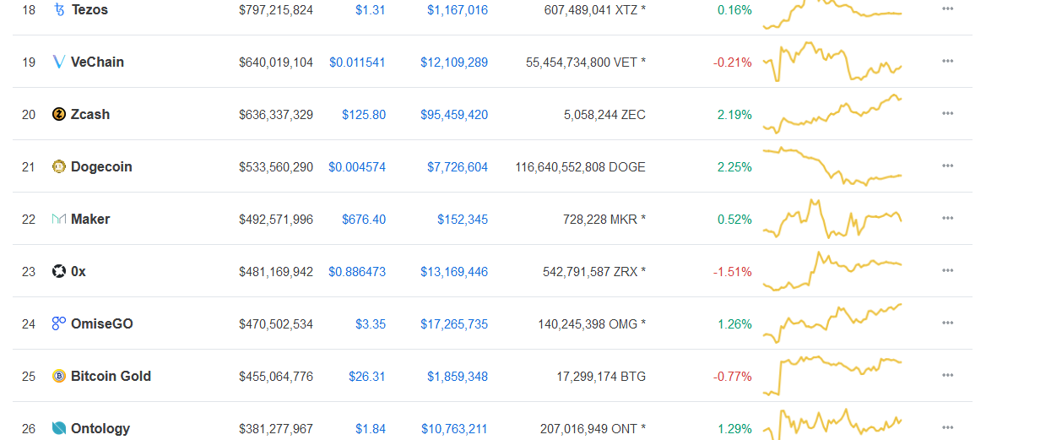The height and width of the screenshot is (440, 1062).
Task: Click Maker price $676.40
Action: pyautogui.click(x=364, y=220)
